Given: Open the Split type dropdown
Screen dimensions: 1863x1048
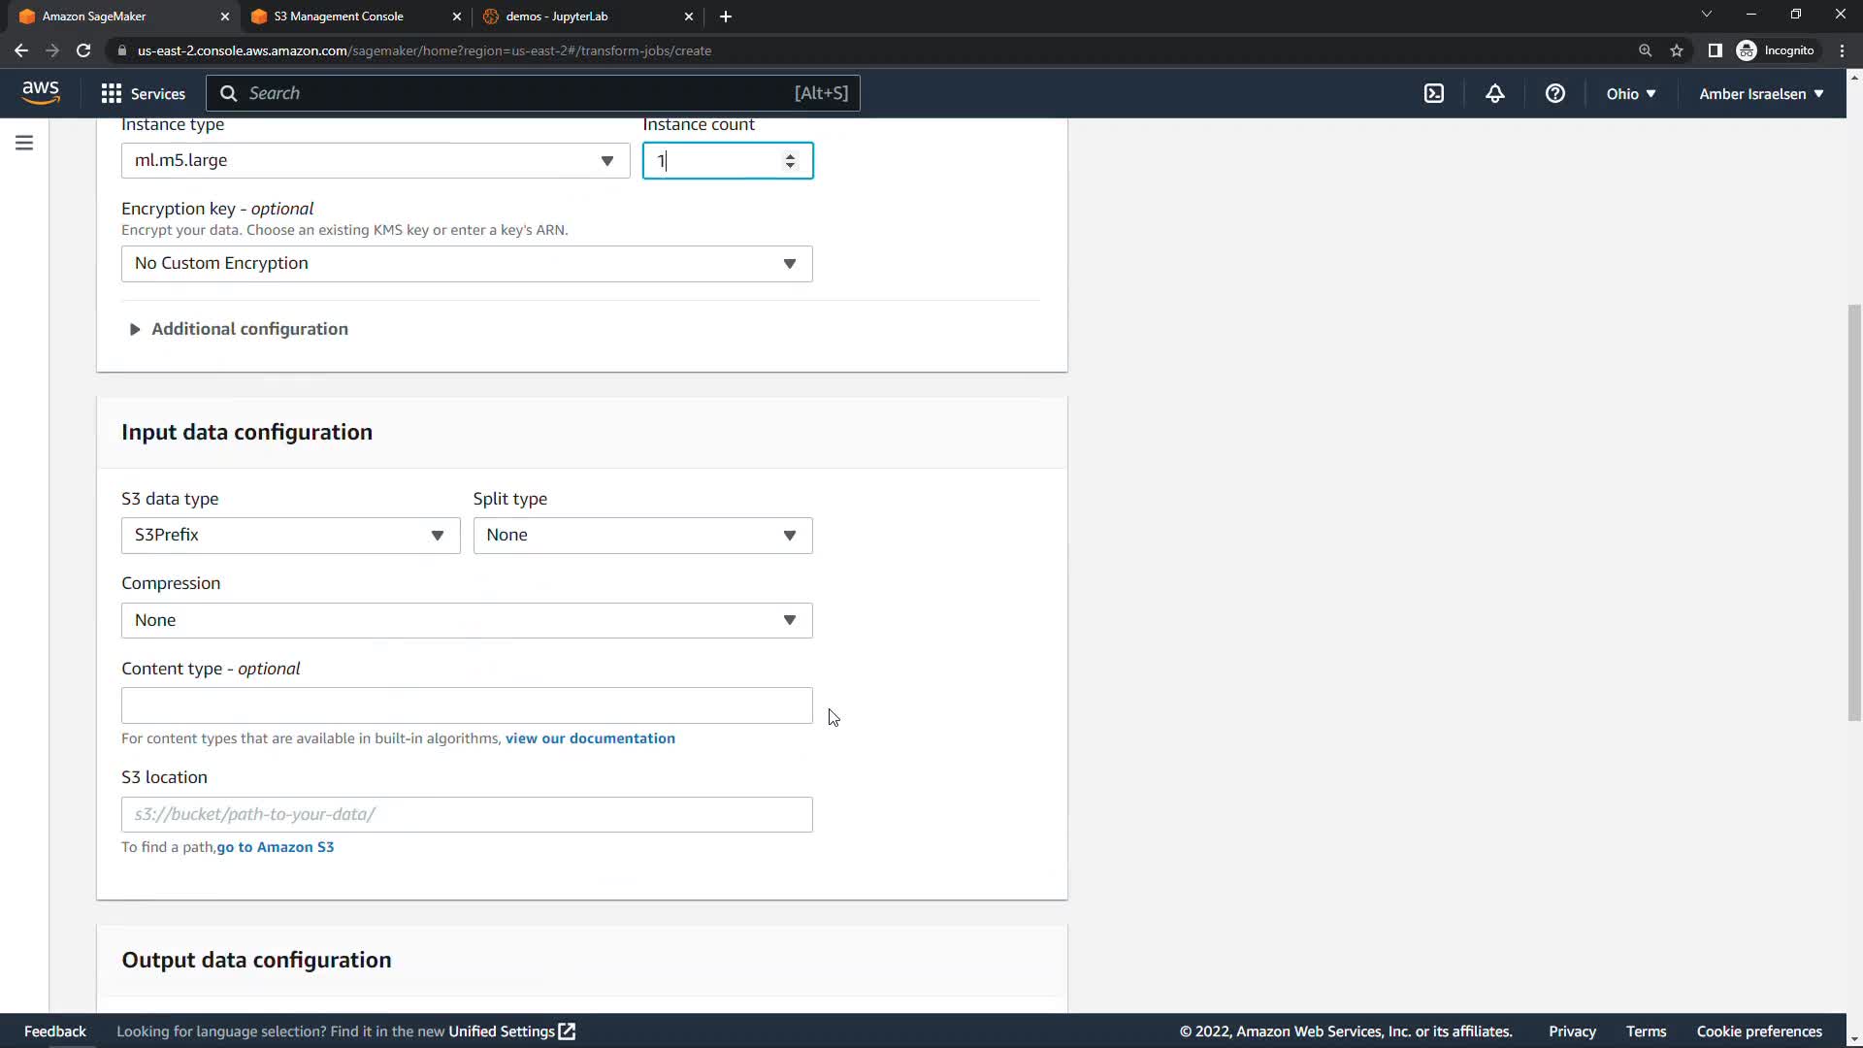Looking at the screenshot, I should click(641, 536).
